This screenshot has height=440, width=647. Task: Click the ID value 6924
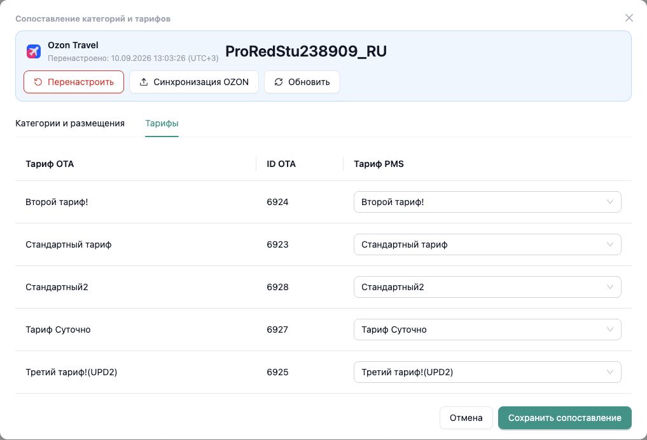(277, 202)
